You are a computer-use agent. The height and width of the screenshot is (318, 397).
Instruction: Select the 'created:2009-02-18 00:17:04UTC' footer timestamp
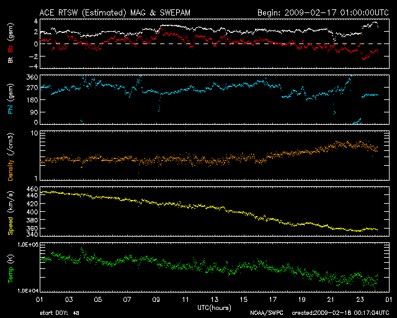(x=341, y=313)
